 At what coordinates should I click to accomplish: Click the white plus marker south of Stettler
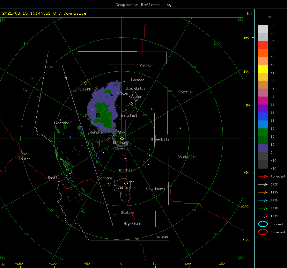[x=180, y=128]
